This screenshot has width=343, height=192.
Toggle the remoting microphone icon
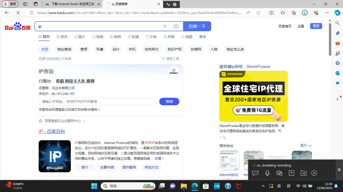267,173
